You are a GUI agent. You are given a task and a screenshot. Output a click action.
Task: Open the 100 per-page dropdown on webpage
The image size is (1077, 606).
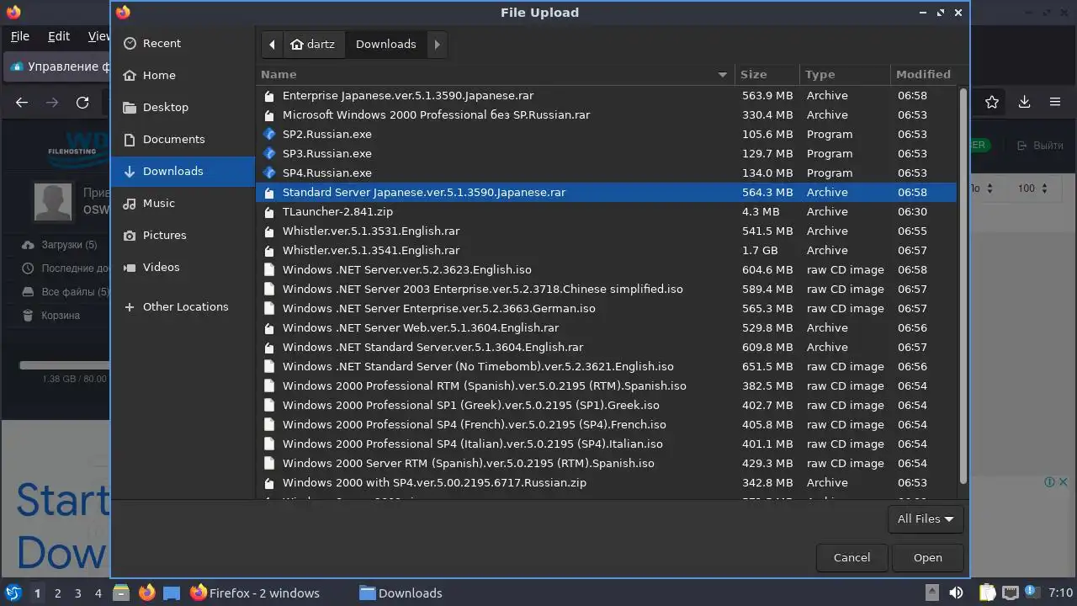1032,189
